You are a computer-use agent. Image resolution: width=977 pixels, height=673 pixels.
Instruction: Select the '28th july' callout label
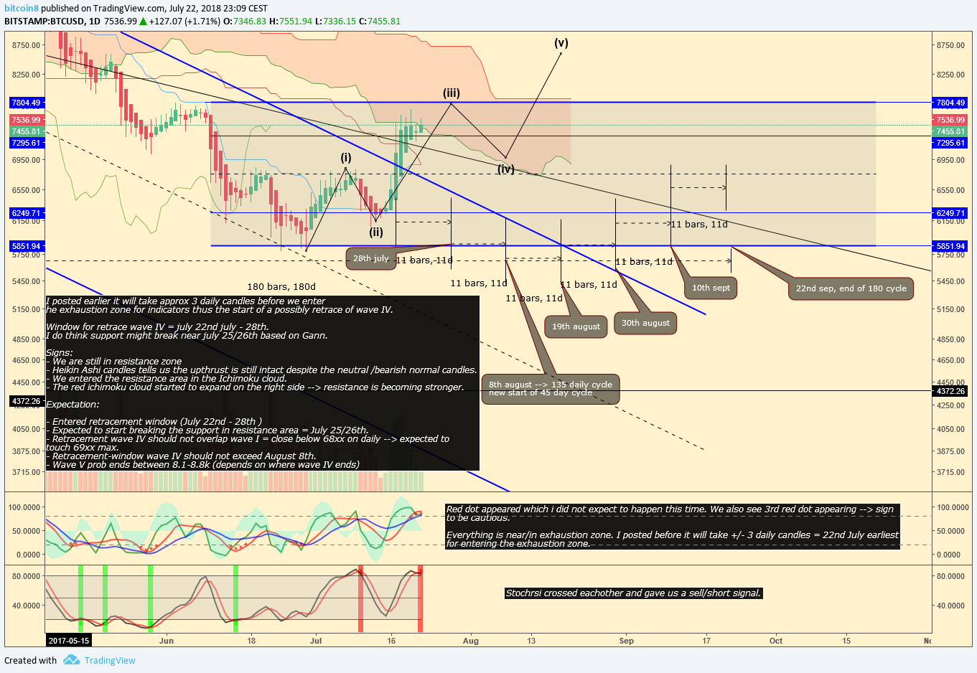tap(371, 258)
